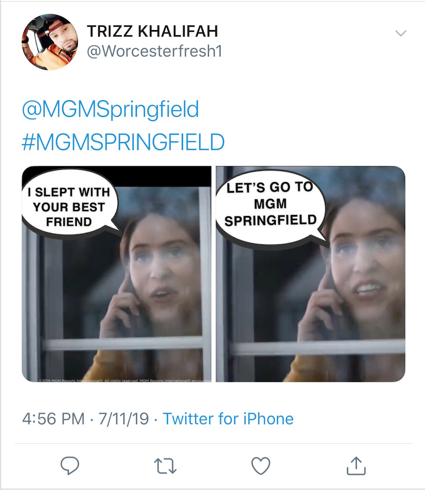Visit the @Worcesterfresh1 handle
The height and width of the screenshot is (490, 425).
click(x=154, y=51)
